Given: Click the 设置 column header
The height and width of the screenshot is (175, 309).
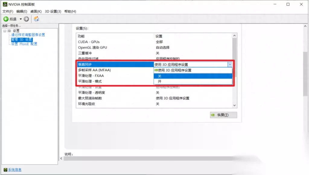Looking at the screenshot, I should (x=159, y=36).
